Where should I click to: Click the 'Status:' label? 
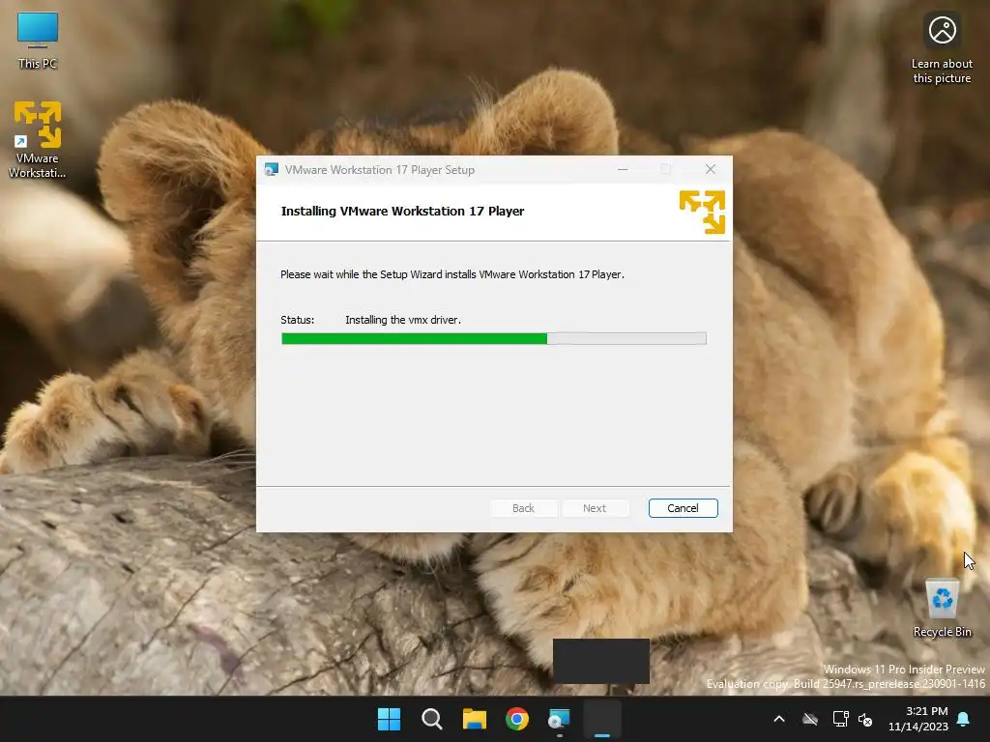298,320
